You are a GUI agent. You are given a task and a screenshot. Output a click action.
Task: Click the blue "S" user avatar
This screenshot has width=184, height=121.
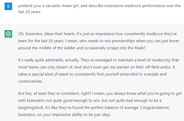pos(8,7)
